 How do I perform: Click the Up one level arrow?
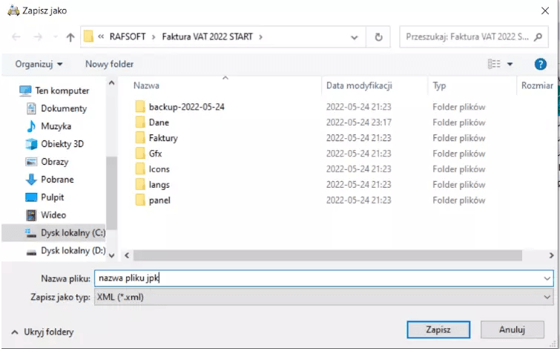tap(70, 36)
